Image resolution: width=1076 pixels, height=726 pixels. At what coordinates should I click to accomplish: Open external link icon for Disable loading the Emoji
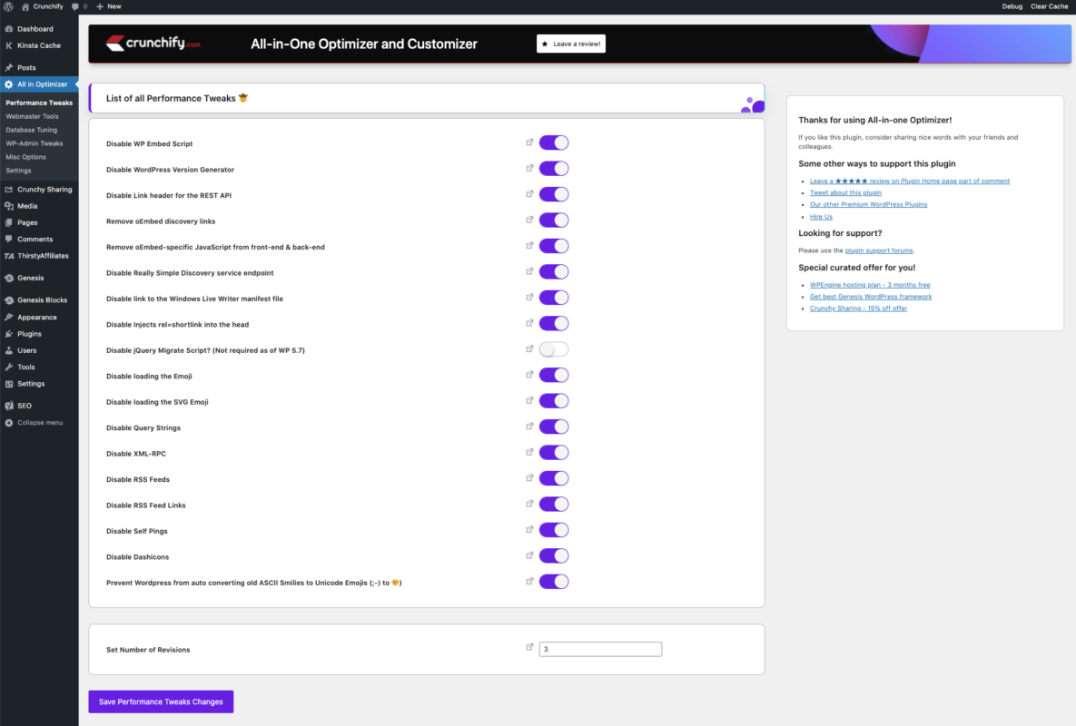tap(529, 374)
